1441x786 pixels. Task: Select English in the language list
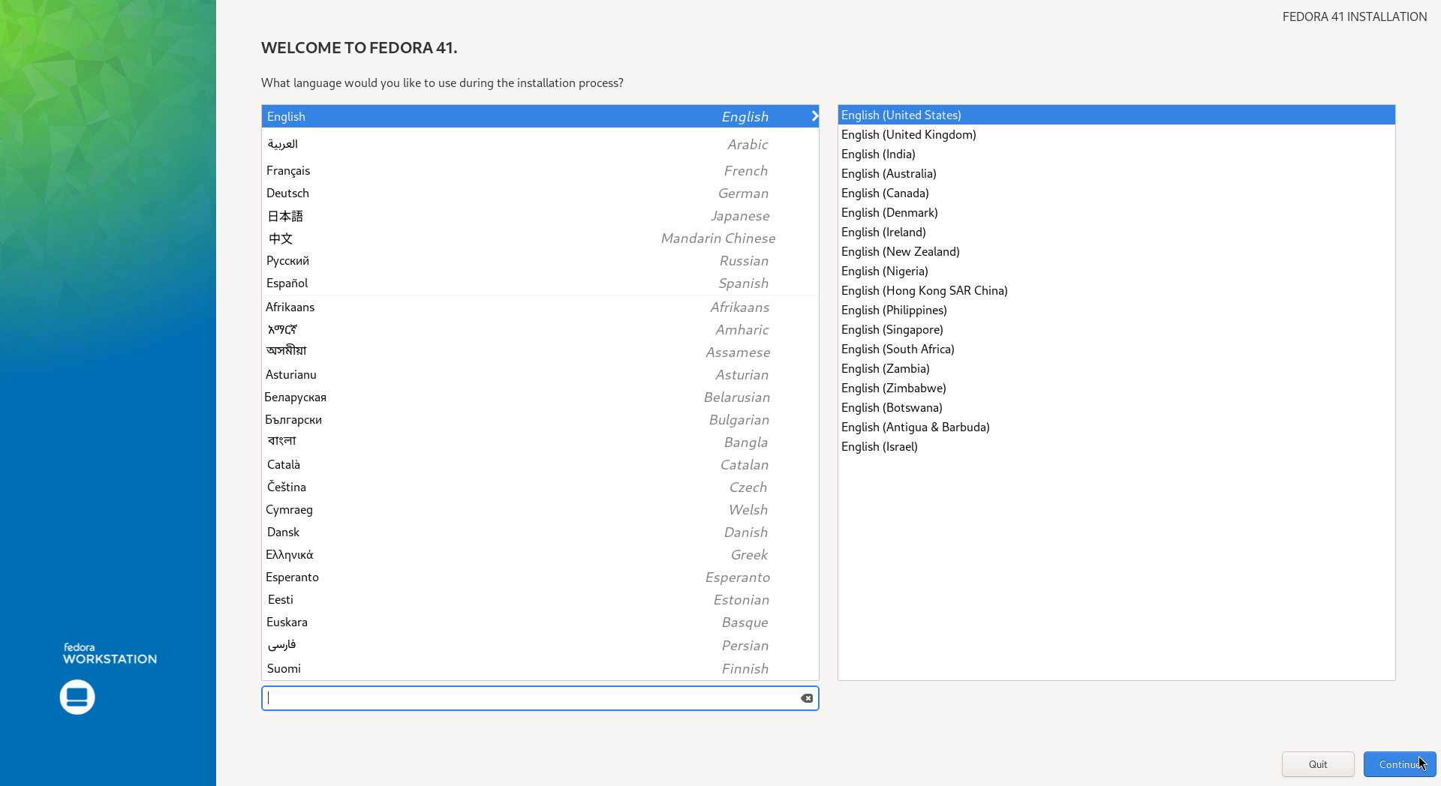coord(540,116)
